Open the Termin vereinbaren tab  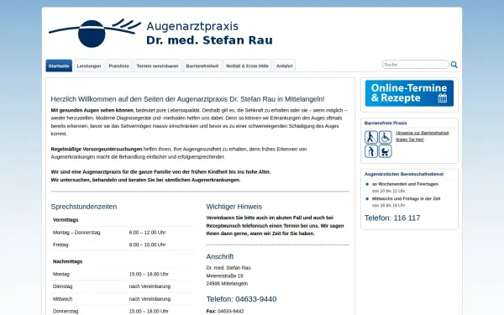(x=157, y=66)
